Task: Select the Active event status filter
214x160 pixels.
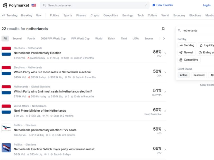Action: click(x=184, y=75)
